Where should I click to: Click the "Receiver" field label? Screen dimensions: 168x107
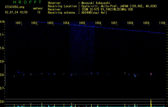pos(54,9)
